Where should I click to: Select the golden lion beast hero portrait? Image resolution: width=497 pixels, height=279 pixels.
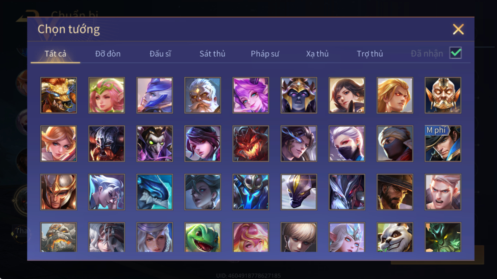(58, 95)
